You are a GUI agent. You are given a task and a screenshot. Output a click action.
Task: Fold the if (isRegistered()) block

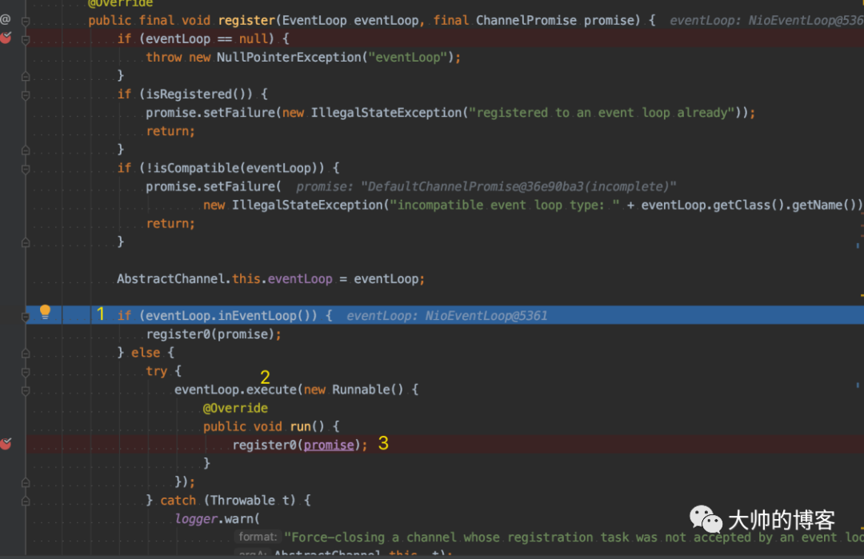26,95
